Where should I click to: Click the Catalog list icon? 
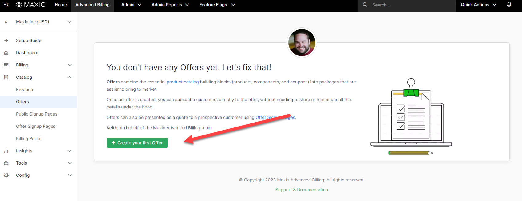[x=6, y=77]
